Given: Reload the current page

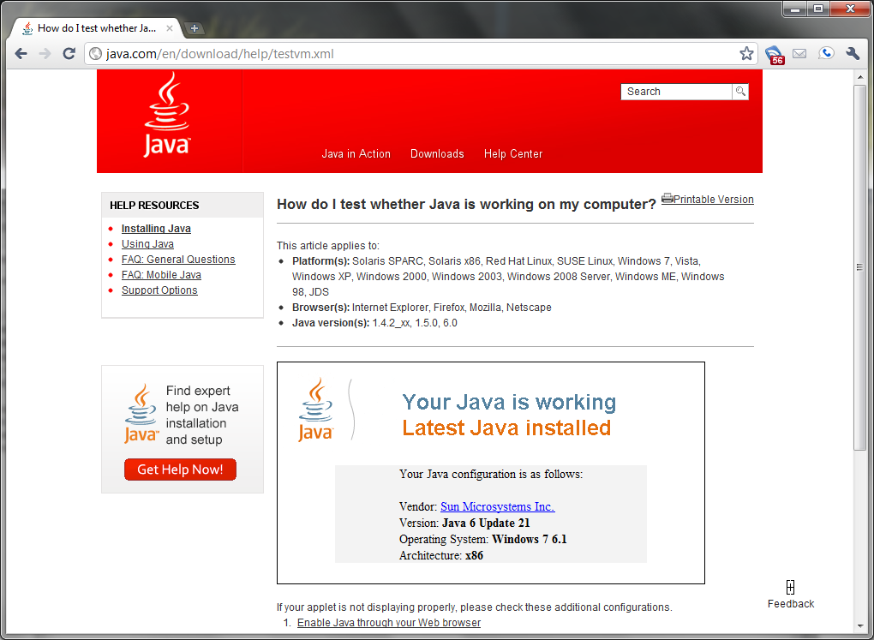Looking at the screenshot, I should click(69, 54).
